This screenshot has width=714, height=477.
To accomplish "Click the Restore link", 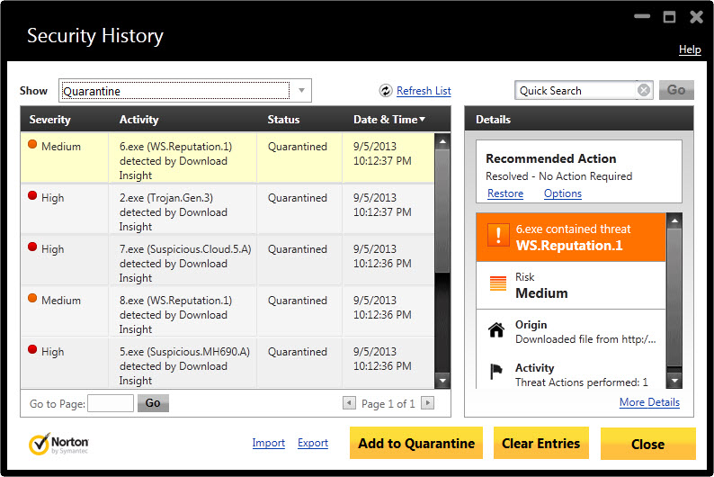I will coord(505,193).
